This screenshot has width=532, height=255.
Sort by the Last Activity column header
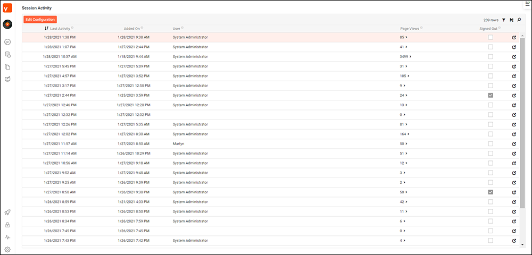60,28
